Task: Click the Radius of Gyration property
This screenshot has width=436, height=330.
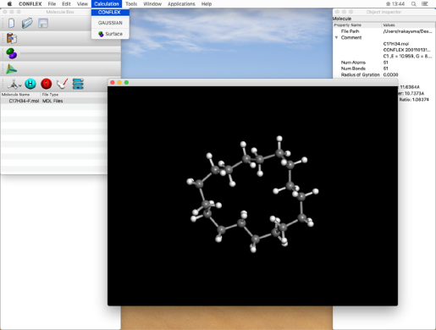Action: 361,74
